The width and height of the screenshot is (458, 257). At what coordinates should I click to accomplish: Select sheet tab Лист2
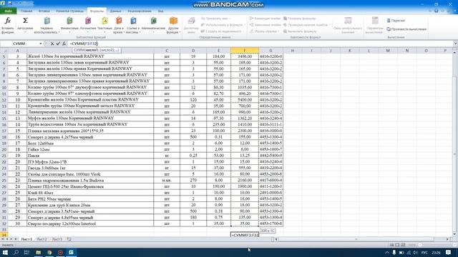pyautogui.click(x=42, y=239)
